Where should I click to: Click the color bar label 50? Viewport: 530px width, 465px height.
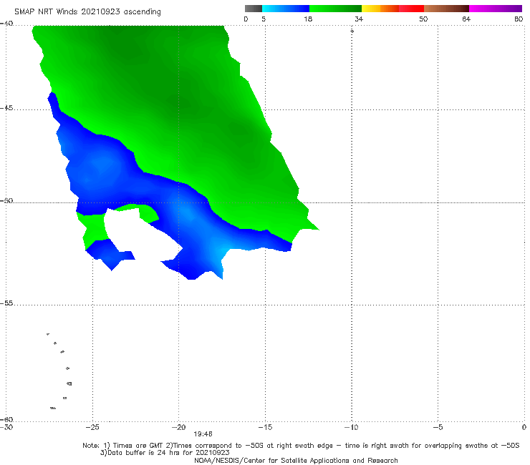423,19
